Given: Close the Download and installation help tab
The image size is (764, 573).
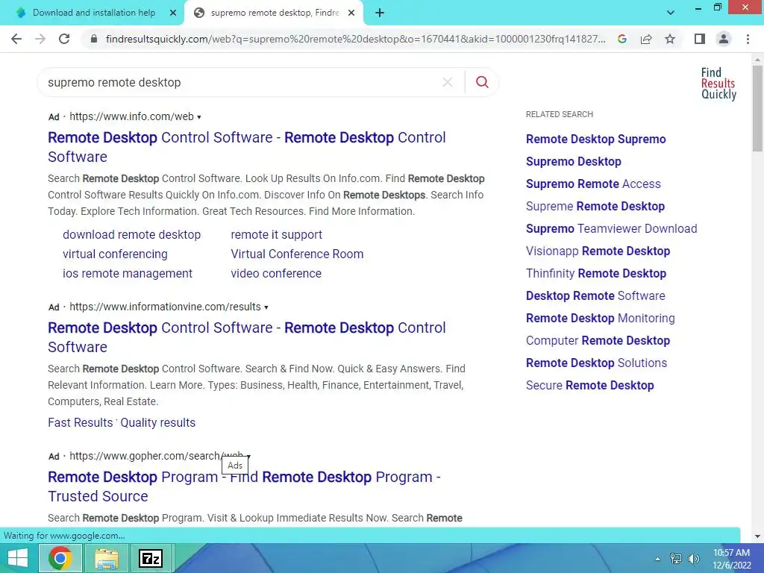Looking at the screenshot, I should [173, 13].
